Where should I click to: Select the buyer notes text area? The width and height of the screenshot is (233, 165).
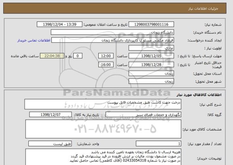103,157
